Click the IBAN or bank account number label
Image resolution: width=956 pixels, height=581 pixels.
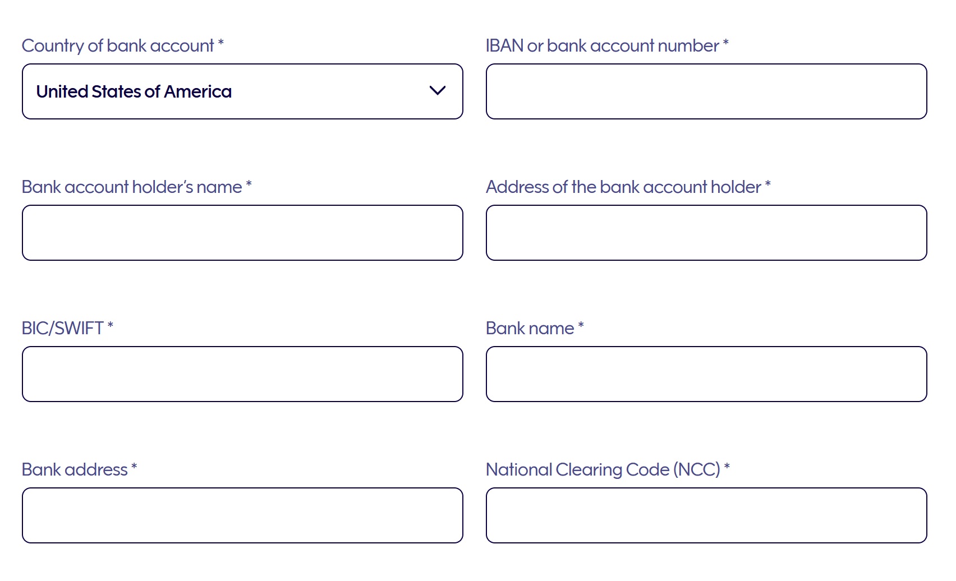pyautogui.click(x=602, y=46)
